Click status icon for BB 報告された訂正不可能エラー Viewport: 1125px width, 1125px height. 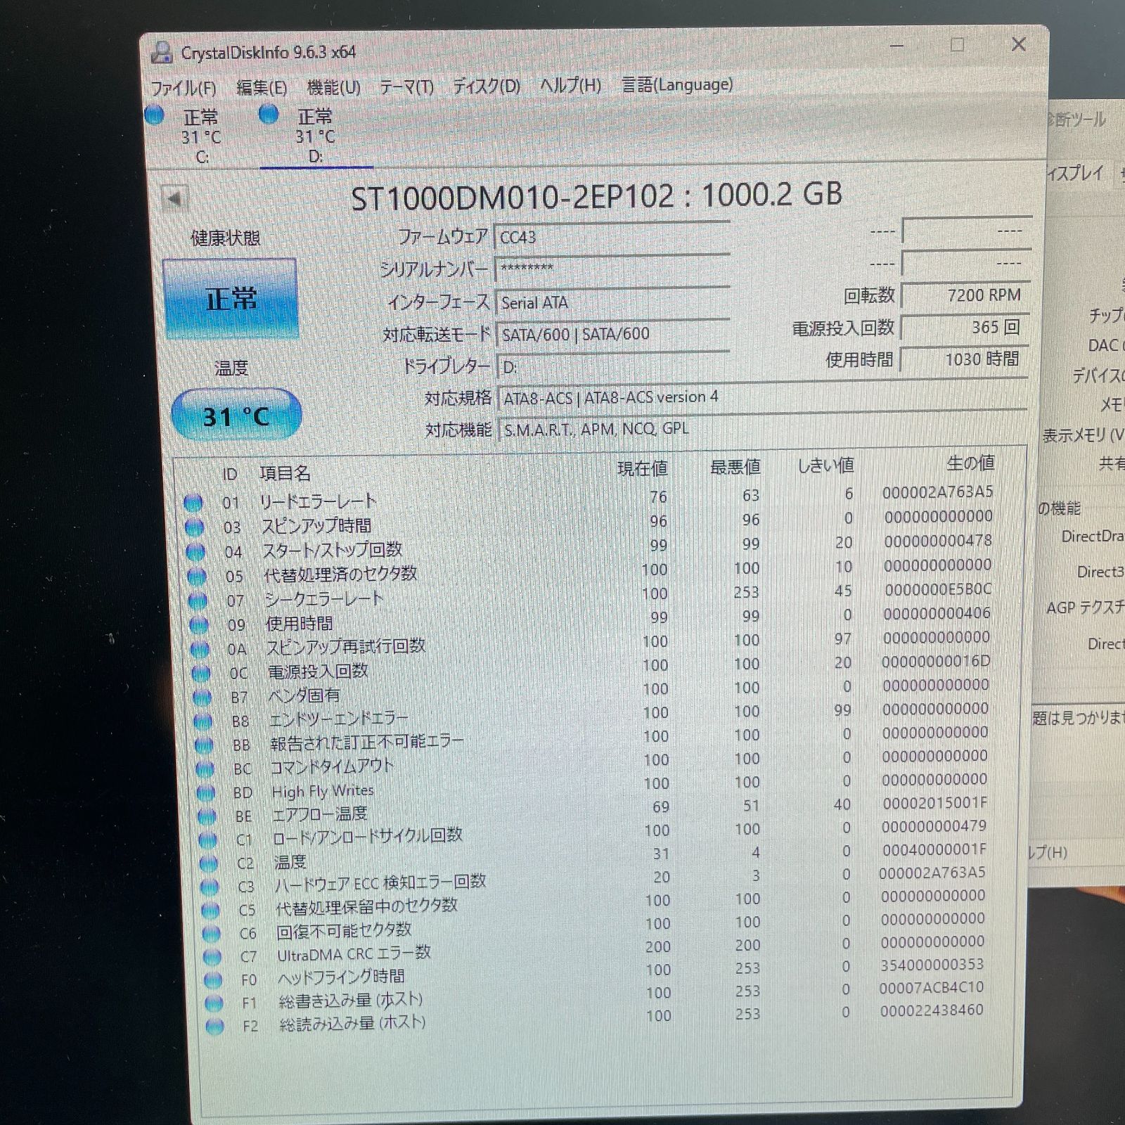203,745
